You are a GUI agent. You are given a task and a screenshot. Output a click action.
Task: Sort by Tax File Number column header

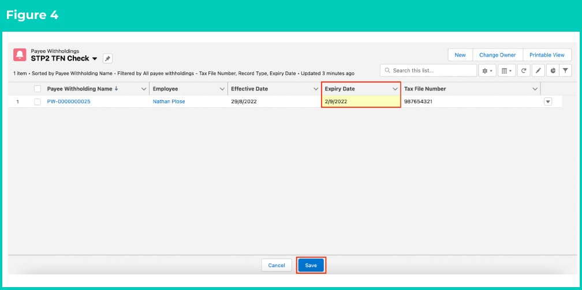tap(425, 89)
